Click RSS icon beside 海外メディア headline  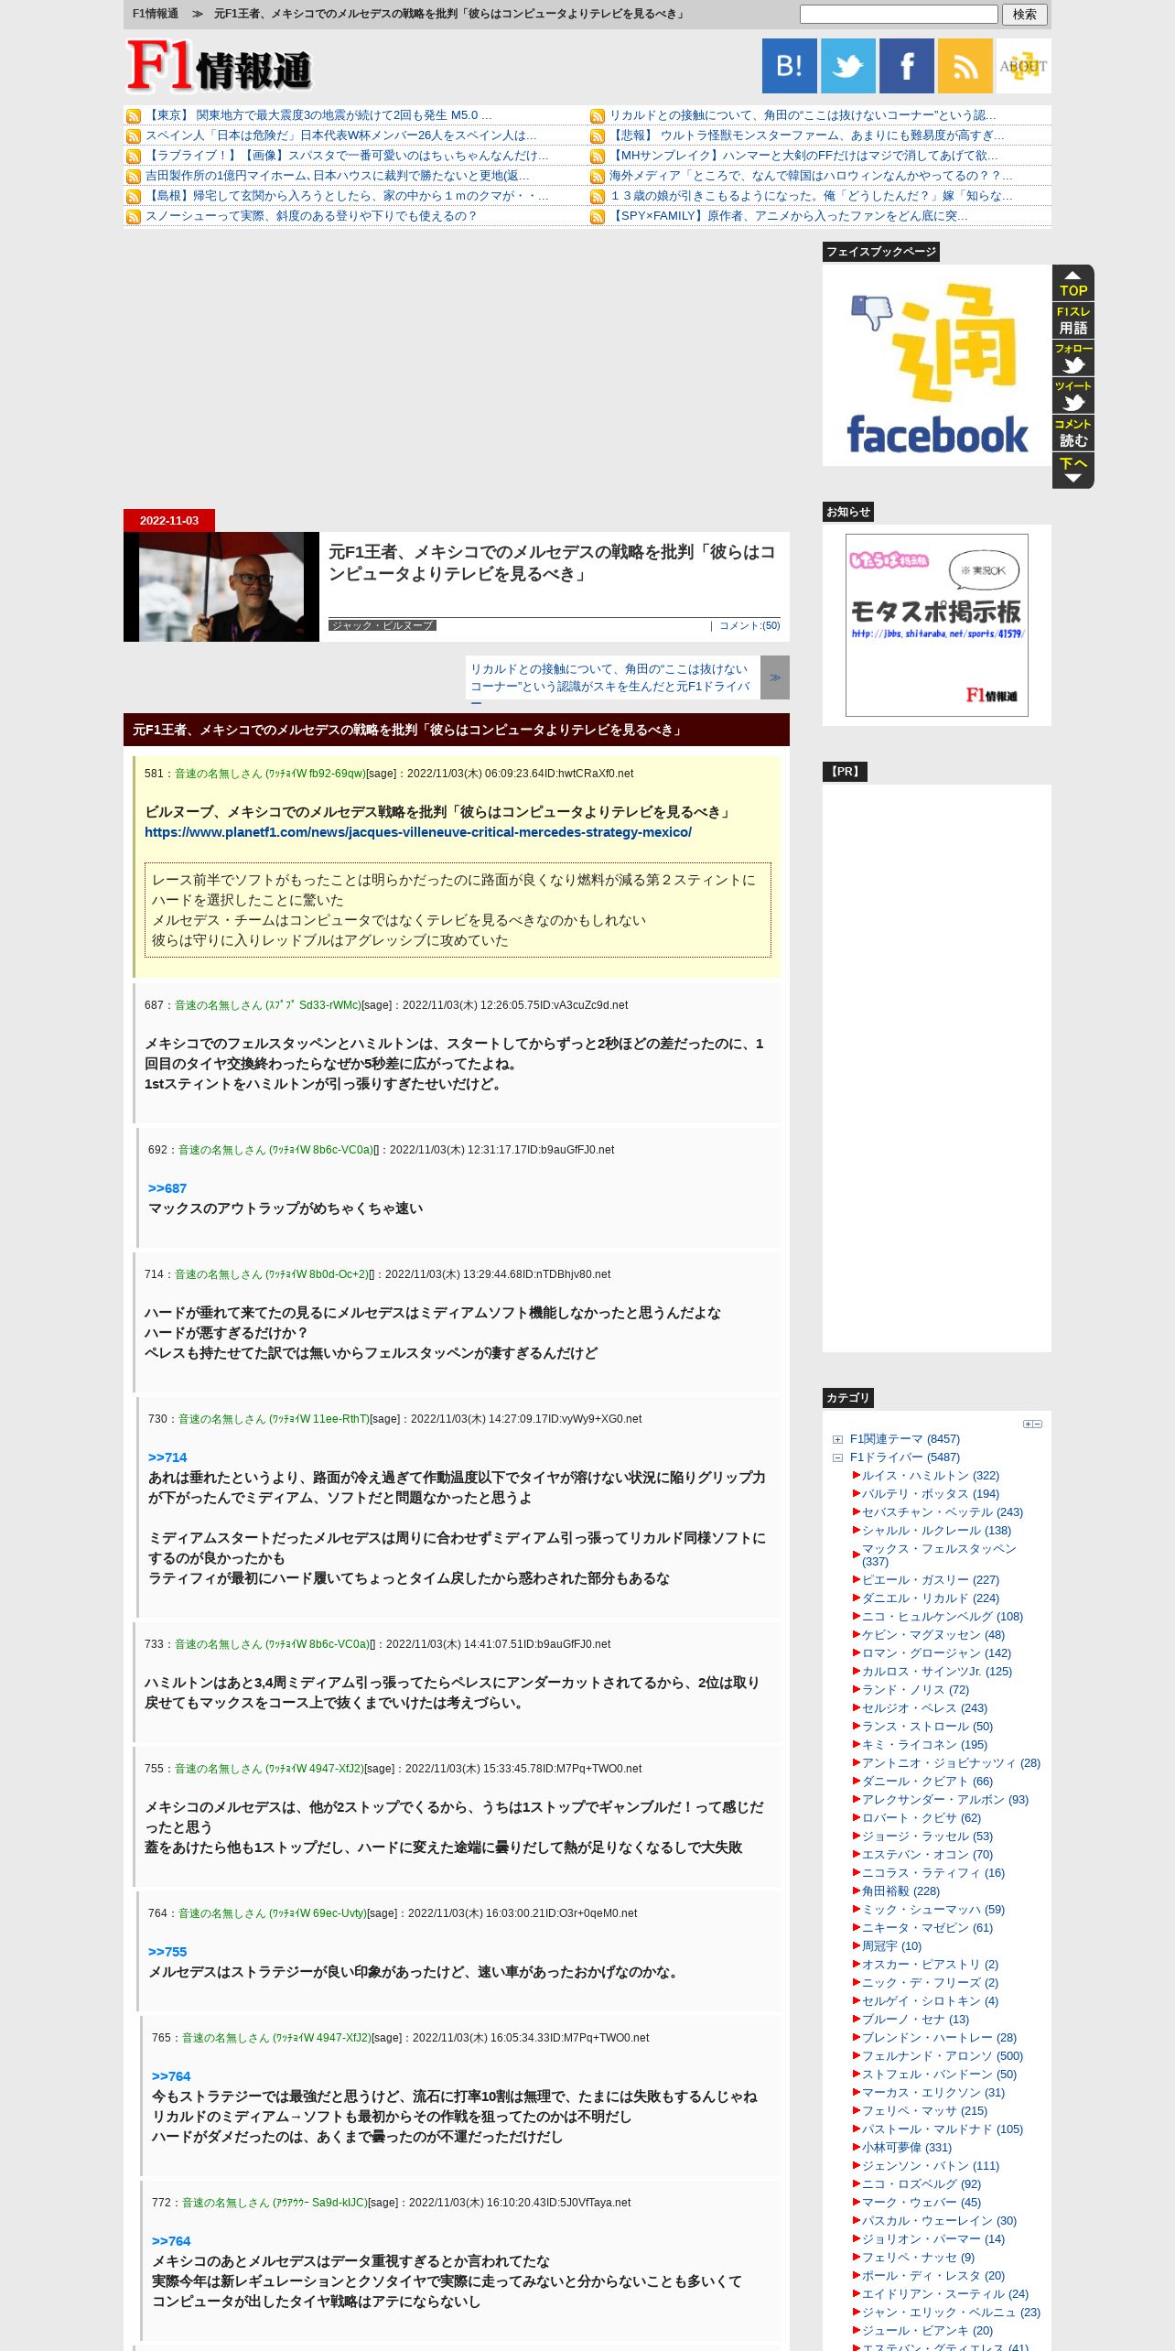[x=598, y=177]
